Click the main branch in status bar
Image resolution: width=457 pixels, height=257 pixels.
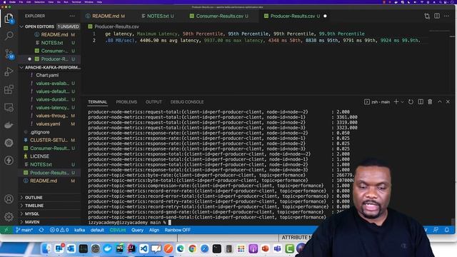tap(24, 230)
